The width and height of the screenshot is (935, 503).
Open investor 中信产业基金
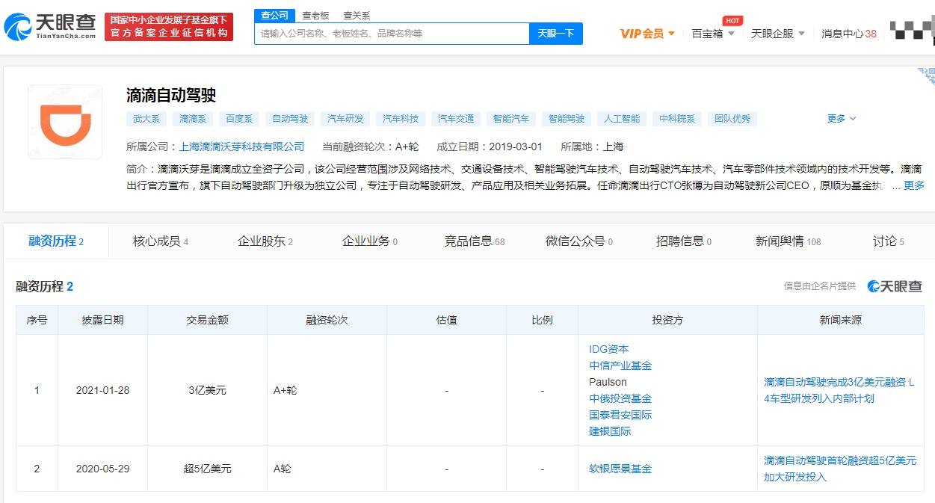[620, 365]
